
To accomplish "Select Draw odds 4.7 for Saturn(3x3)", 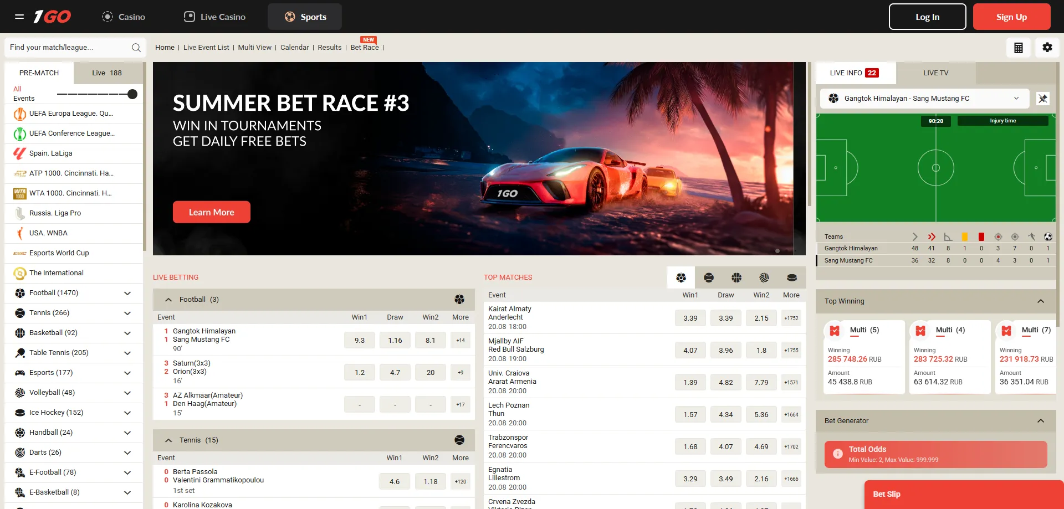I will pyautogui.click(x=395, y=373).
